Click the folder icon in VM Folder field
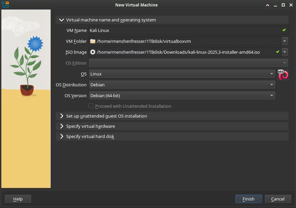The width and height of the screenshot is (296, 208). [x=93, y=41]
